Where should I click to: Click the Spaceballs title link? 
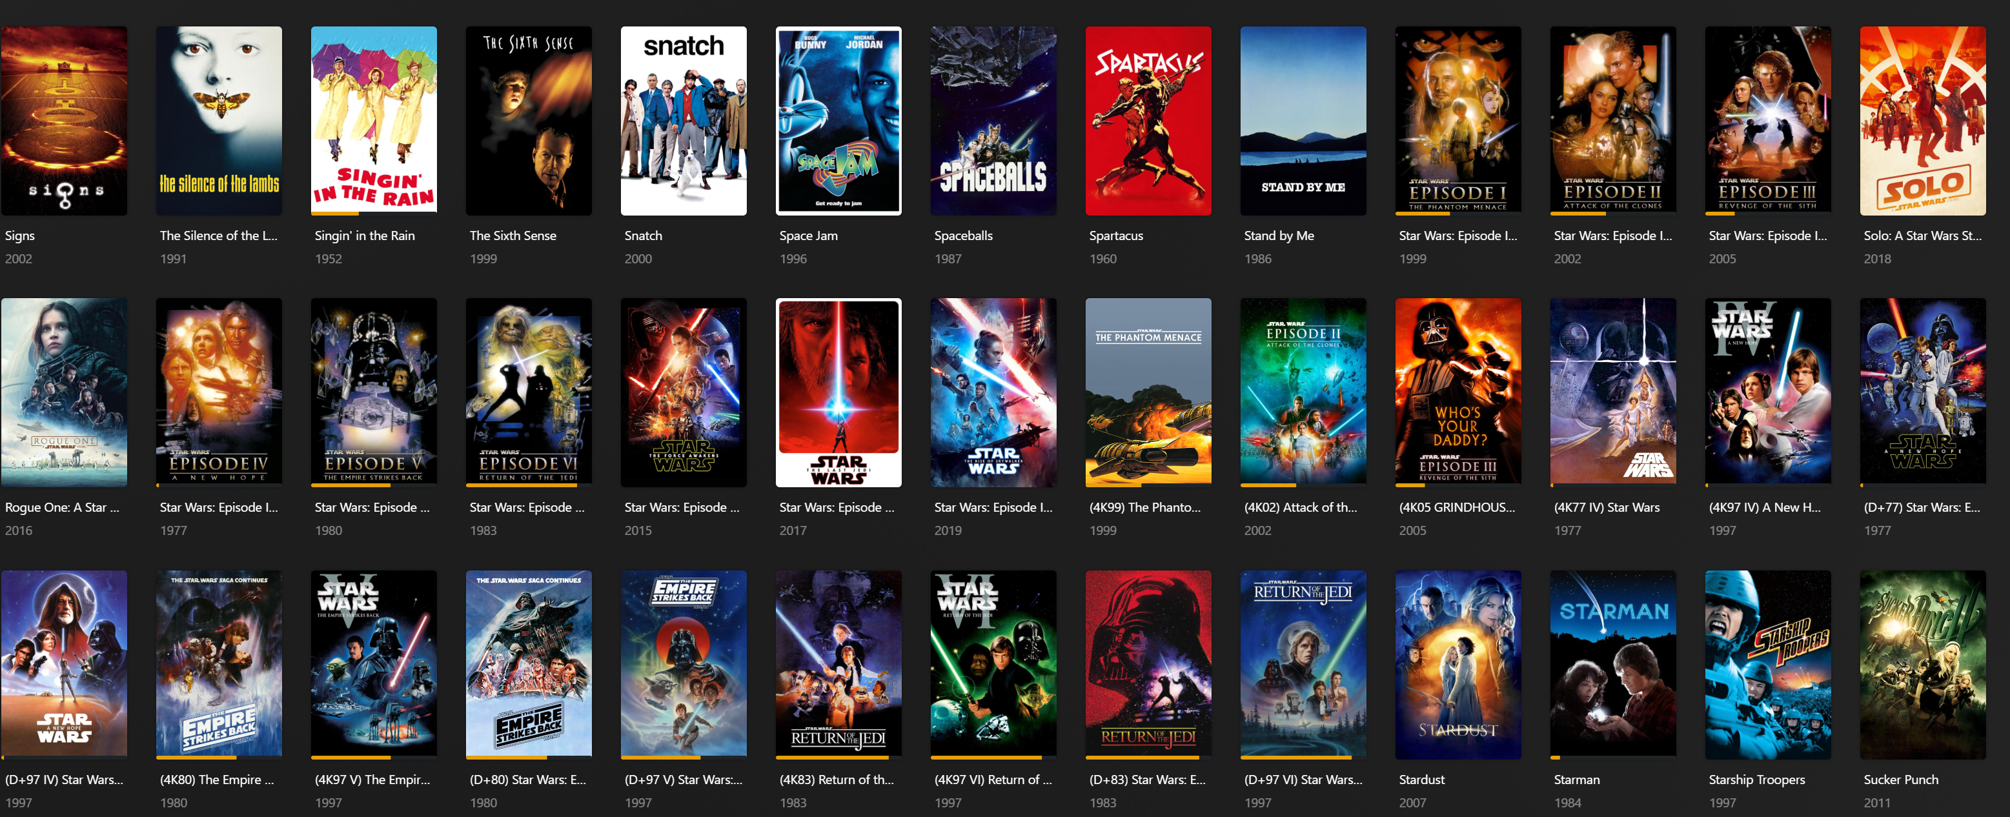click(964, 236)
